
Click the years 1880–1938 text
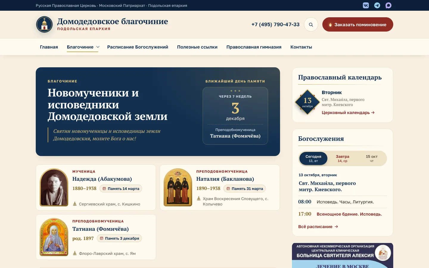[84, 188]
